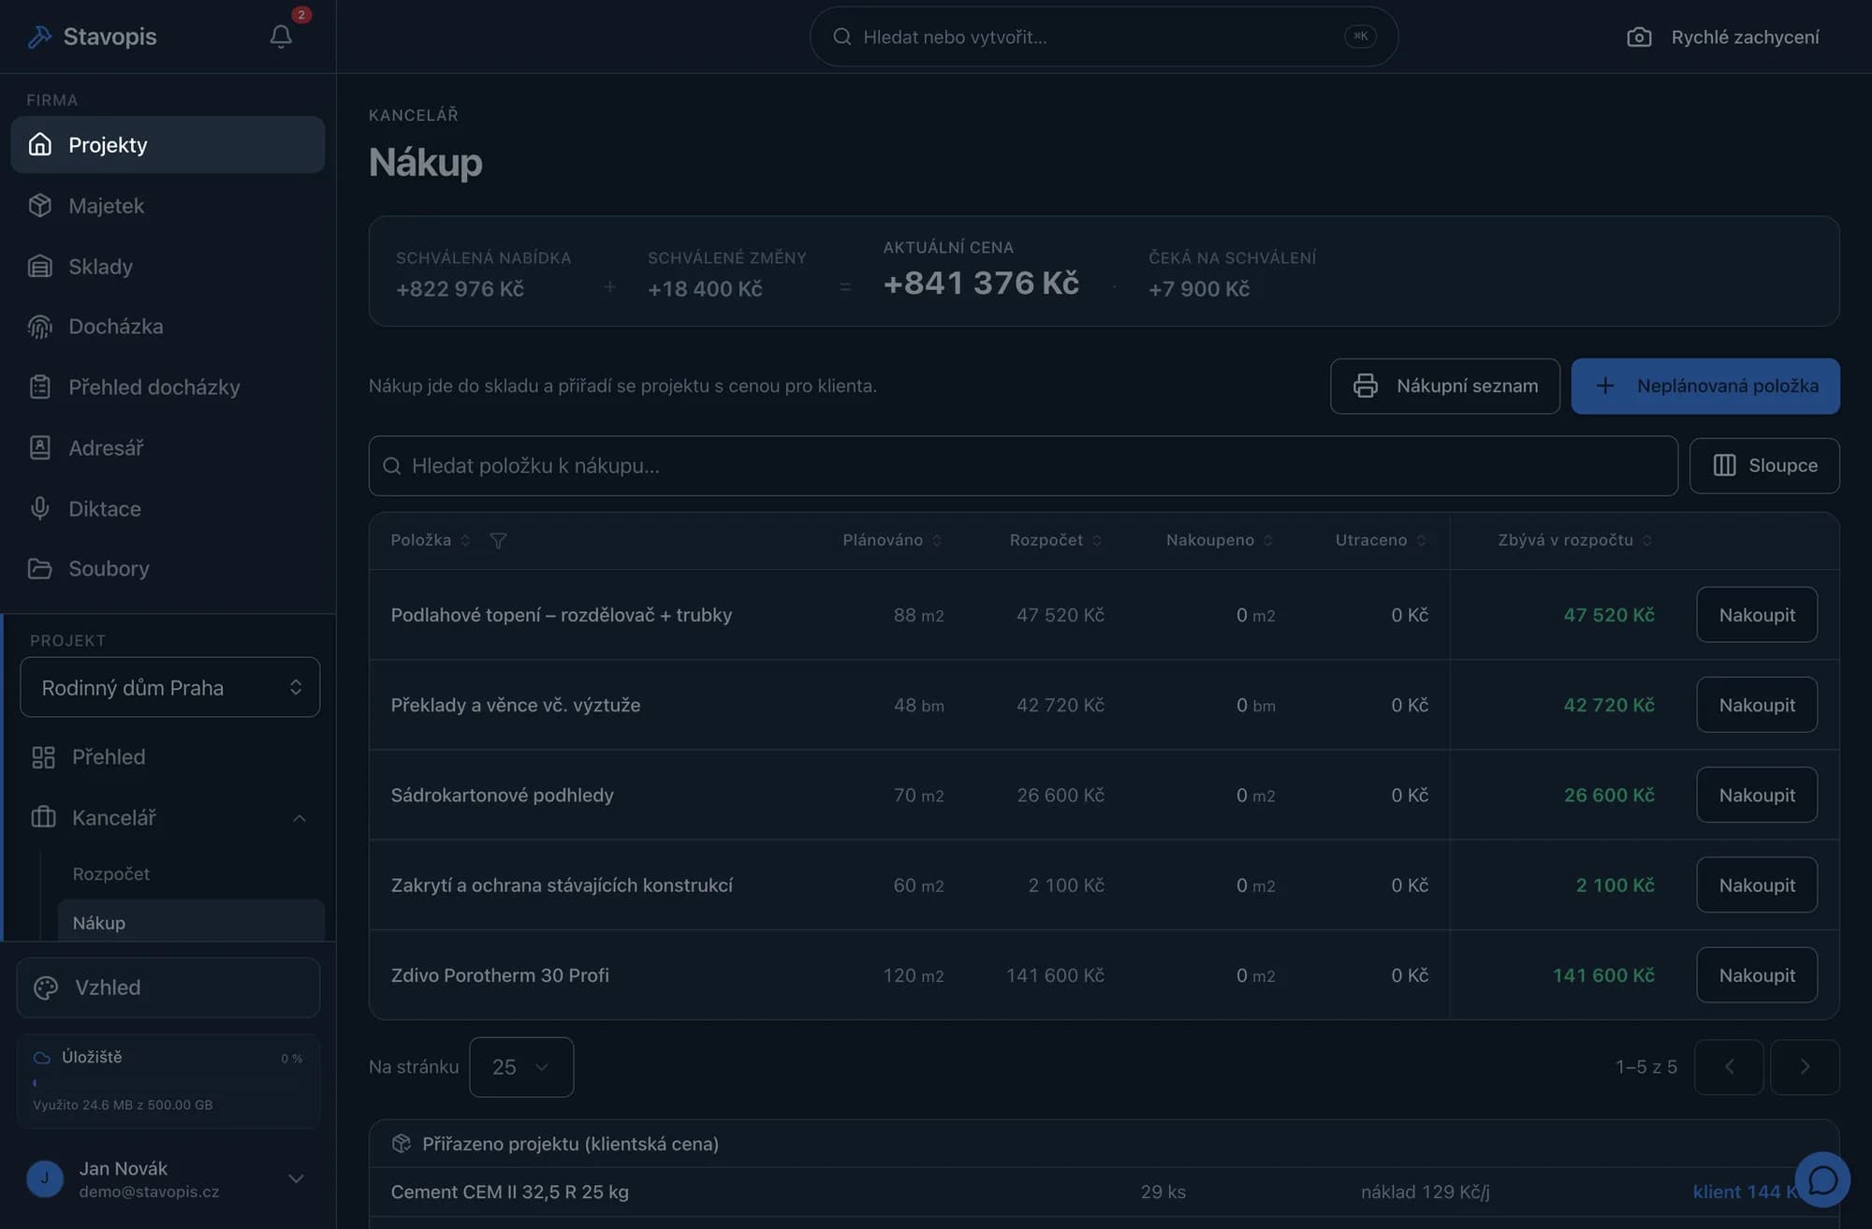Open Sklady in sidebar
The height and width of the screenshot is (1229, 1872).
point(168,267)
